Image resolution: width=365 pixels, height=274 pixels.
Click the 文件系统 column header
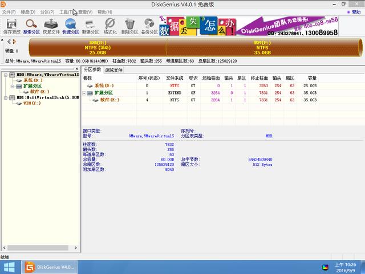pyautogui.click(x=175, y=78)
